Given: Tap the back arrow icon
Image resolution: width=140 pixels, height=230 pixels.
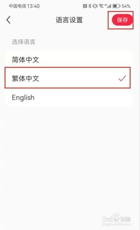Looking at the screenshot, I should tap(8, 20).
